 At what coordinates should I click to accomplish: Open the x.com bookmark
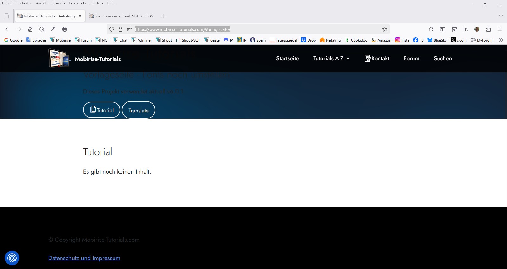459,40
